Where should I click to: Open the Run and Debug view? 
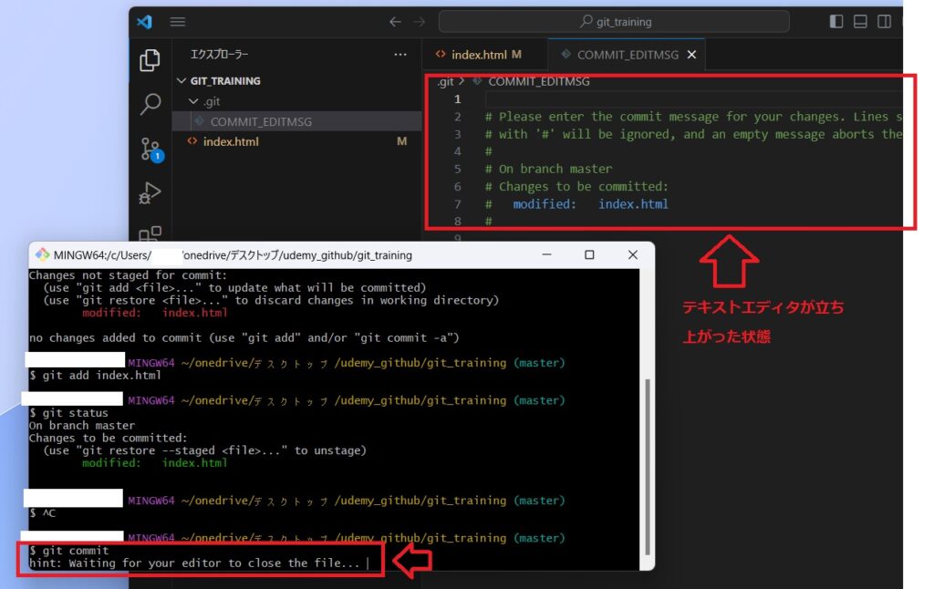click(x=150, y=192)
